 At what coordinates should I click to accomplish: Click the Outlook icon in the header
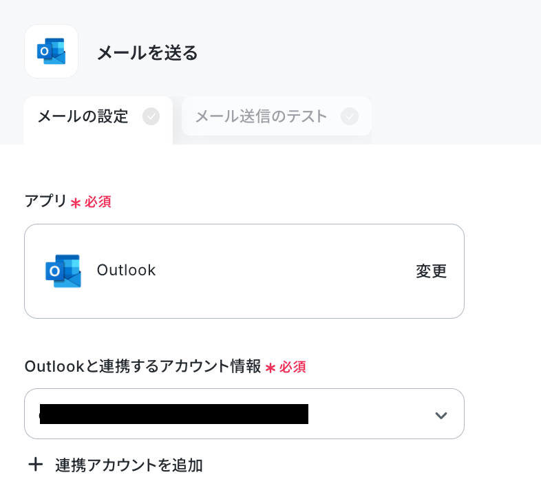51,51
